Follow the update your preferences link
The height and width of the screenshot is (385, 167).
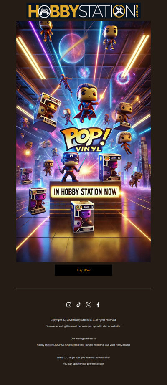[86, 364]
